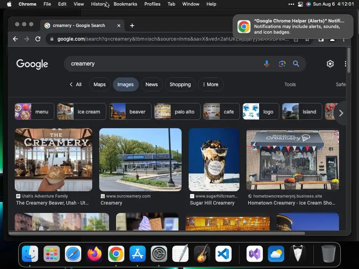Click the vertical page scrollbar
The width and height of the screenshot is (359, 269).
[x=348, y=60]
